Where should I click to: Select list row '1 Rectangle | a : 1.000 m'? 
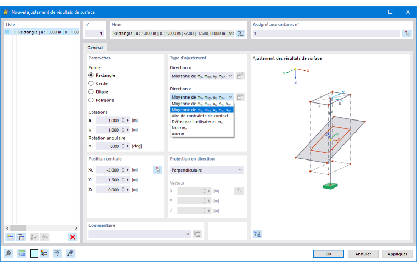(x=42, y=32)
